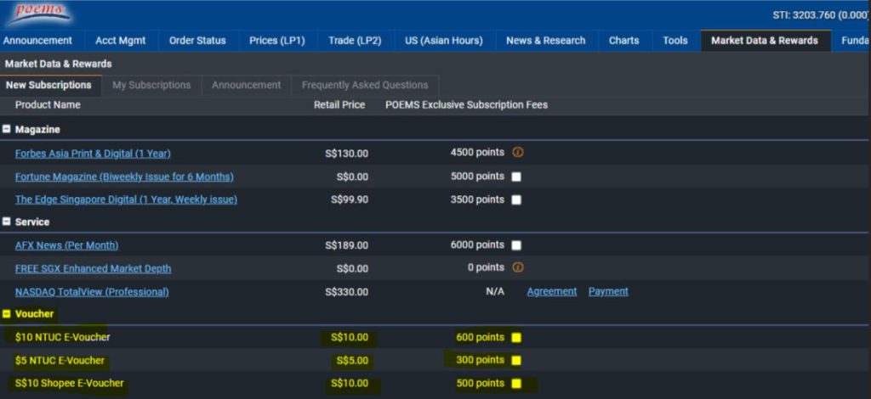Open the Order Status menu

click(x=197, y=41)
